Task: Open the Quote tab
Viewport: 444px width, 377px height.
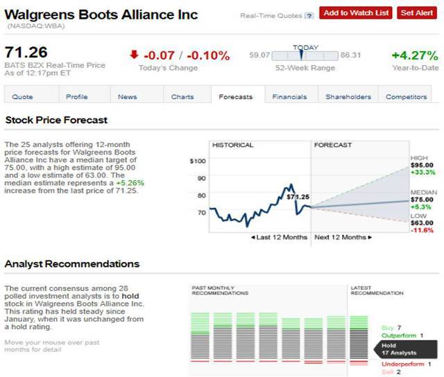Action: point(22,97)
